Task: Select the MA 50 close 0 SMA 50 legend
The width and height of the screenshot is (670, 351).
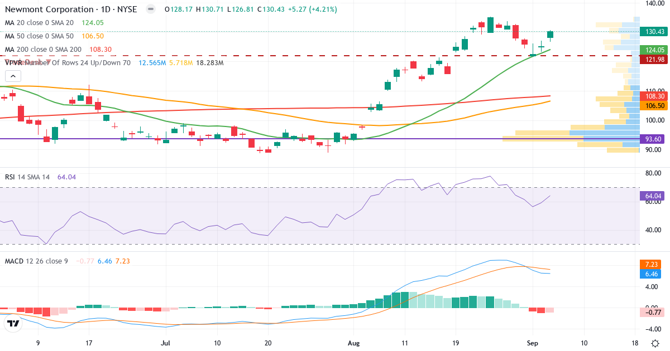Action: [39, 36]
